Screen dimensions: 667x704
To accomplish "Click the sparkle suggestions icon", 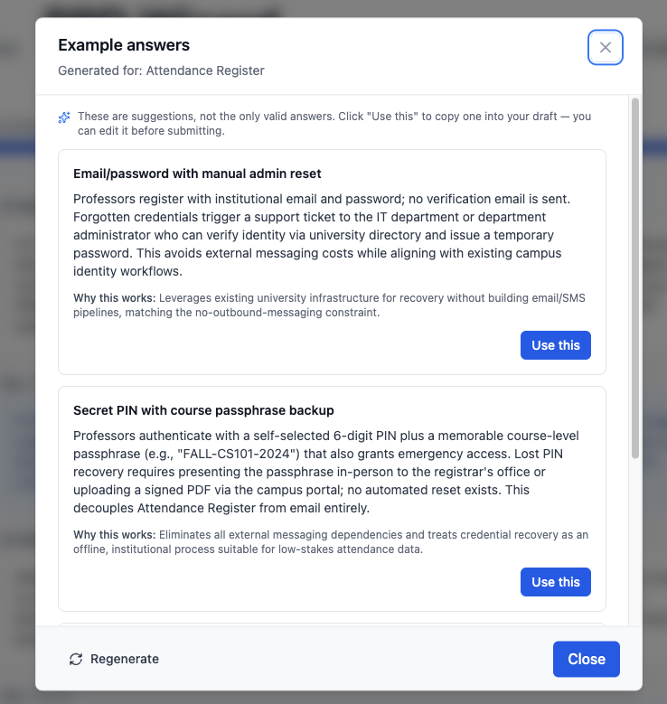I will [64, 117].
